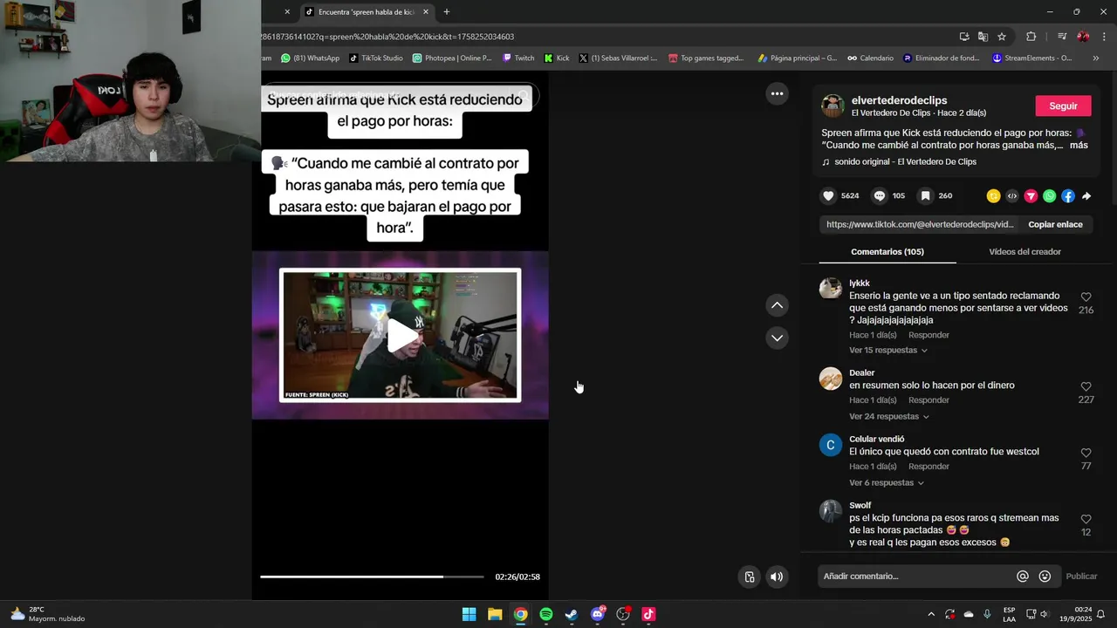Like the video with the heart icon

(x=828, y=196)
